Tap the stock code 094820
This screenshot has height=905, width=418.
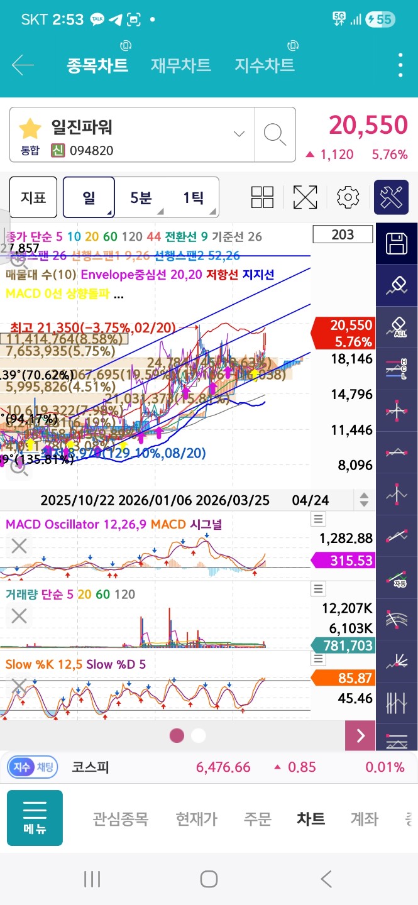(91, 151)
